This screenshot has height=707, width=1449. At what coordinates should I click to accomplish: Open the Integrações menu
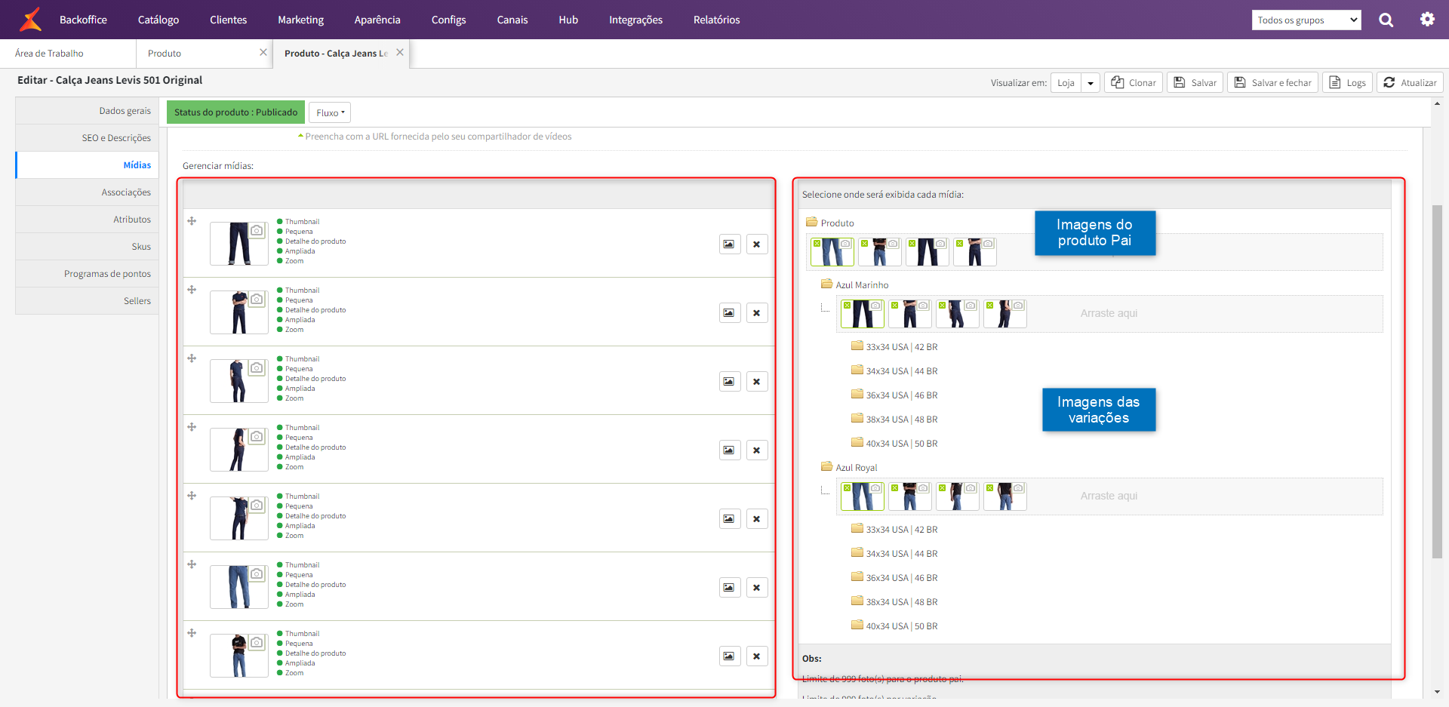tap(635, 20)
